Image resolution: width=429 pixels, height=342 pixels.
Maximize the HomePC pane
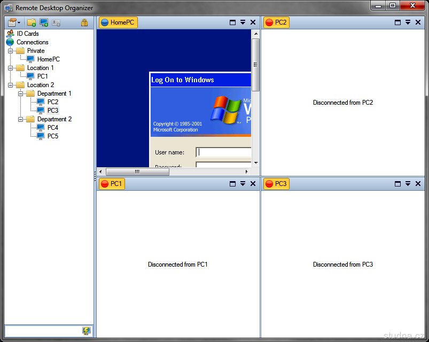(232, 22)
